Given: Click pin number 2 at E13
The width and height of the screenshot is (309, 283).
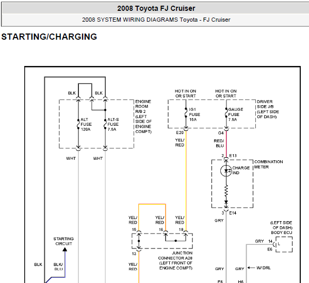Looking at the screenshot, I should coord(223,156).
